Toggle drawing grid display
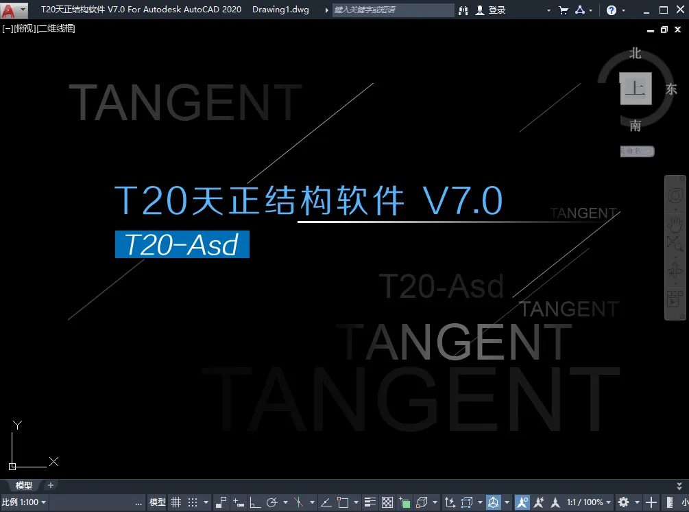 tap(176, 502)
